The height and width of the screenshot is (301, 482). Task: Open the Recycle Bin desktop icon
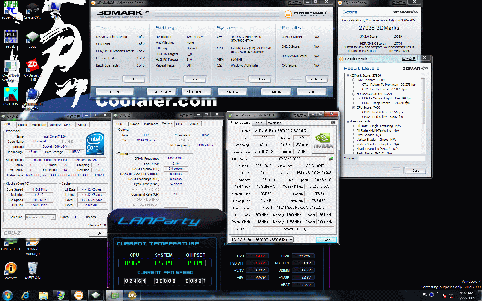(32, 271)
